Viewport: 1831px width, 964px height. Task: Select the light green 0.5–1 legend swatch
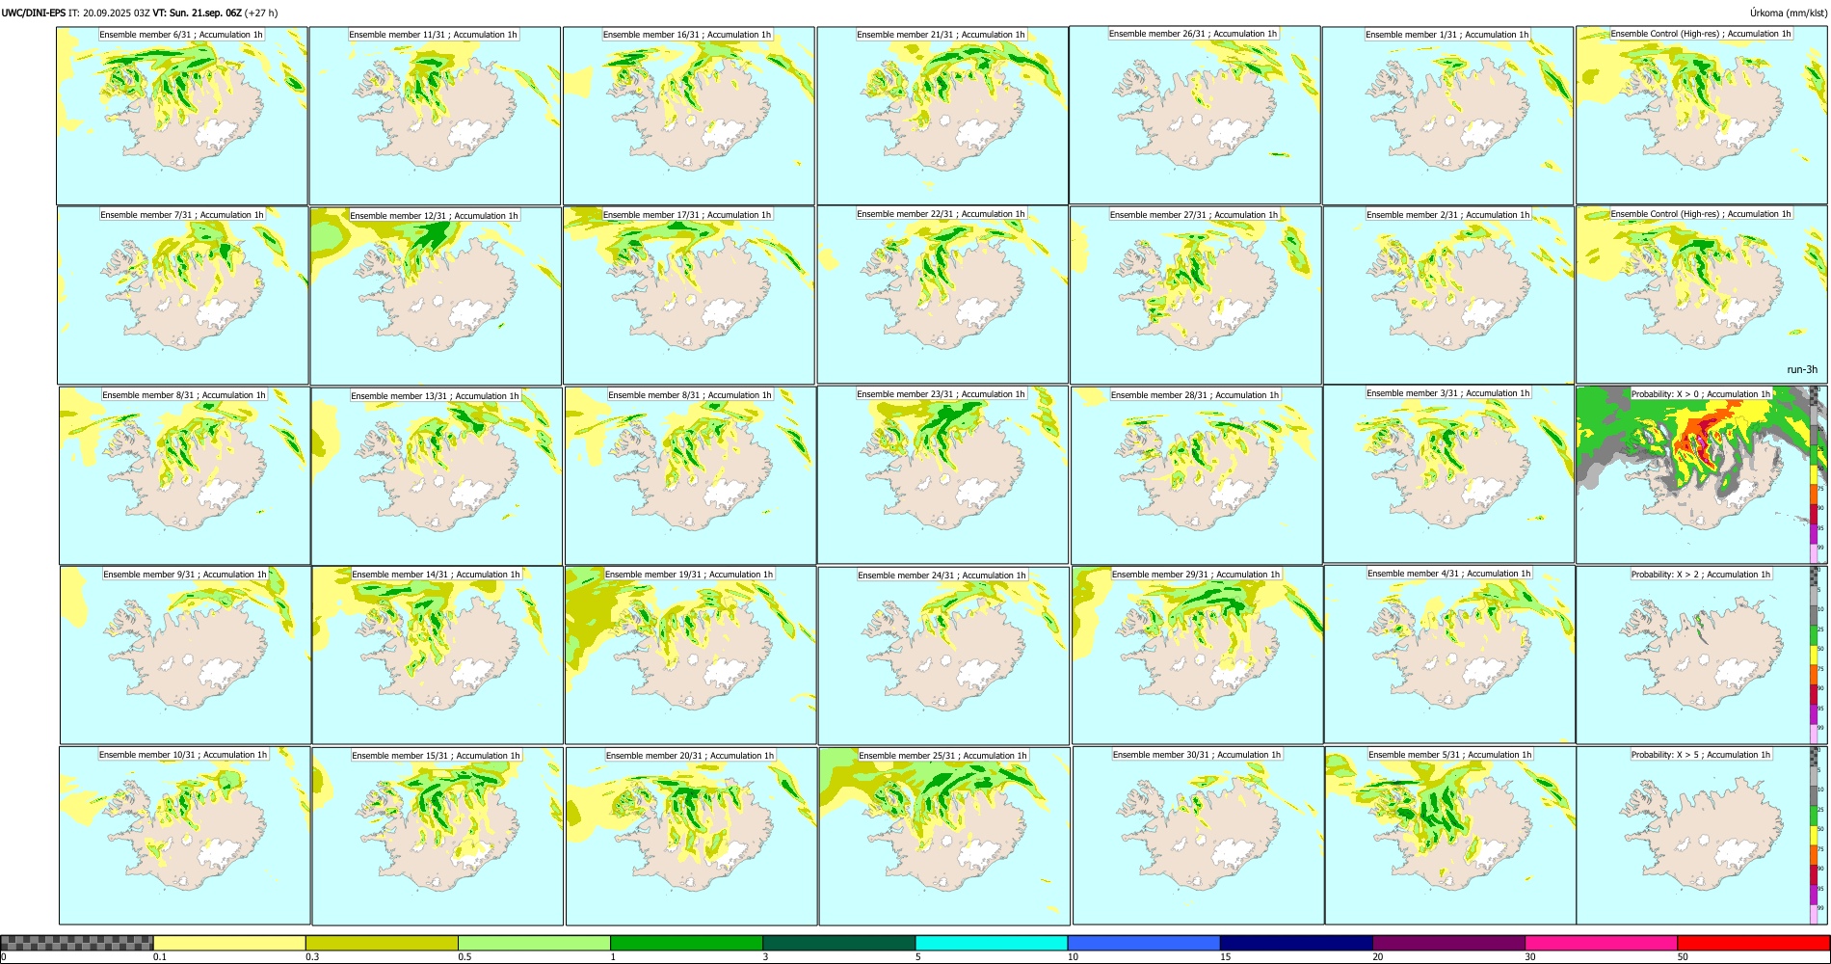click(x=534, y=943)
